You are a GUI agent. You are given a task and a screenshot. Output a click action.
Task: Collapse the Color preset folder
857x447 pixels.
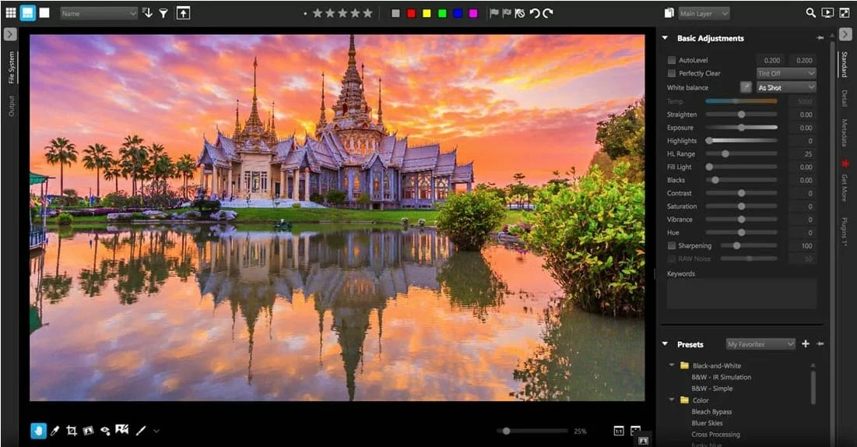point(672,400)
